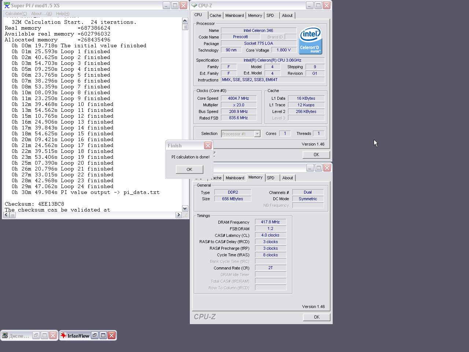Click the Socket 775 LGA package field
Viewport: 469px width, 352px height.
pos(258,44)
